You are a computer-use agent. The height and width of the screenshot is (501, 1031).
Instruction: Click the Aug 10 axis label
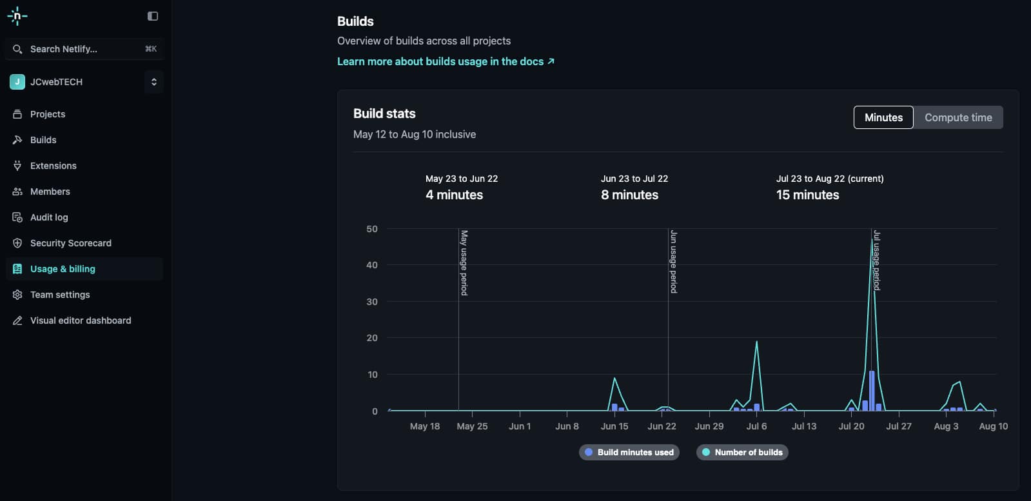pyautogui.click(x=993, y=426)
